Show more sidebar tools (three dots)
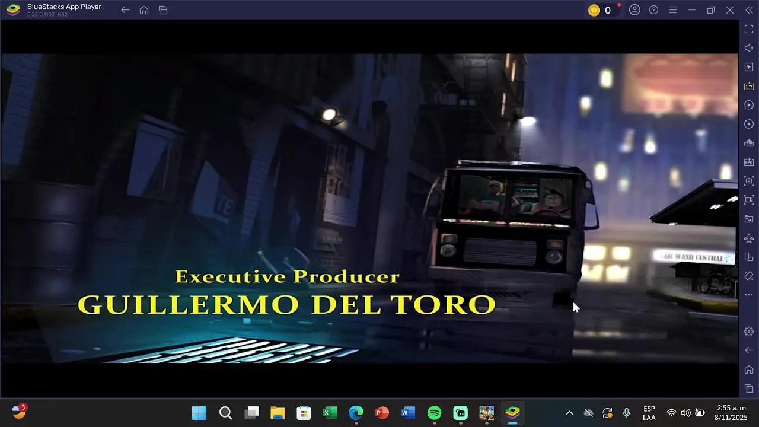 coord(749,295)
